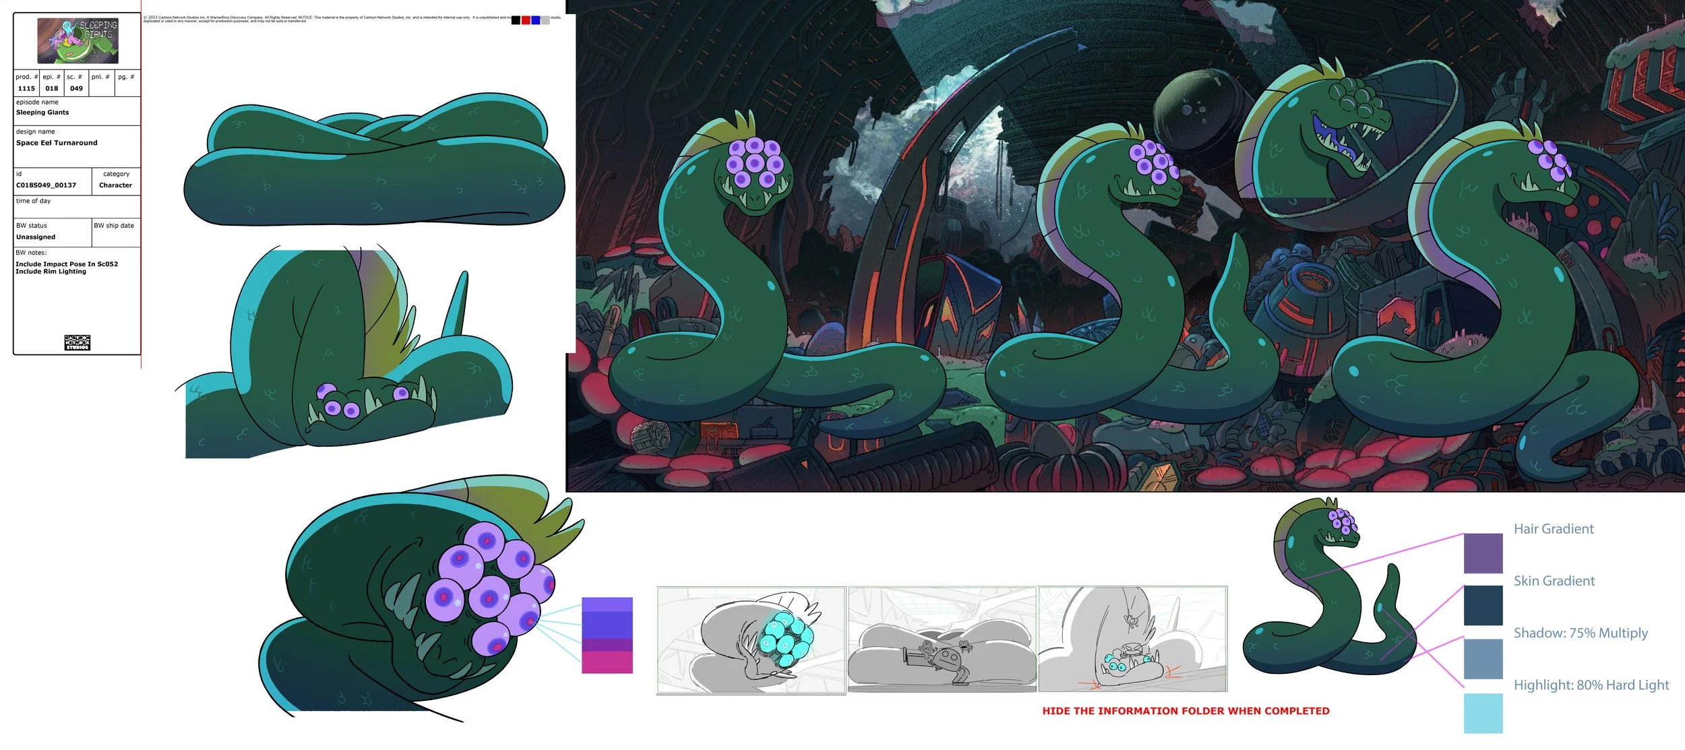
Task: Click the "pg. #" column header
Action: tap(126, 77)
